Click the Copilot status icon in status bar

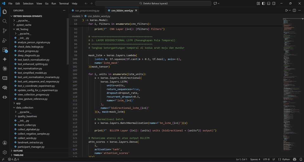pos(294,159)
